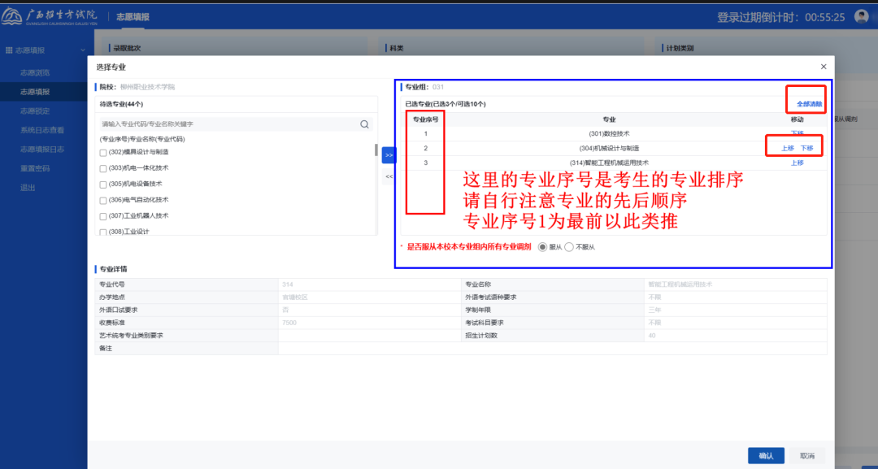Image resolution: width=878 pixels, height=469 pixels.
Task: Close the 选择专业 dialog with X
Action: 824,67
